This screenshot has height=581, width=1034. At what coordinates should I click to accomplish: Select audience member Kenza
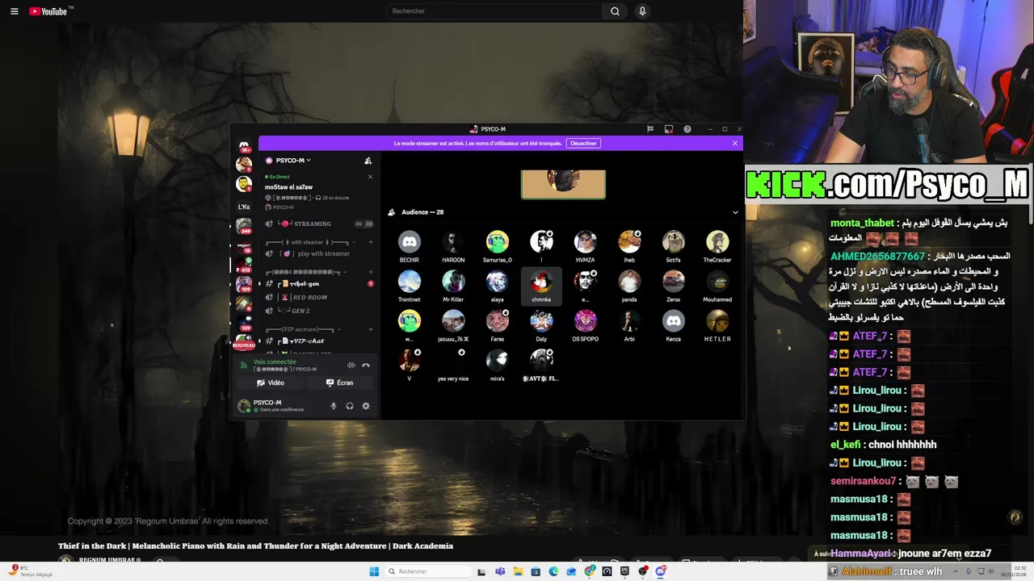[673, 325]
